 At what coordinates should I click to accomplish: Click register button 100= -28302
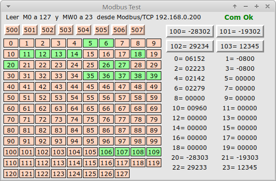coord(190,31)
